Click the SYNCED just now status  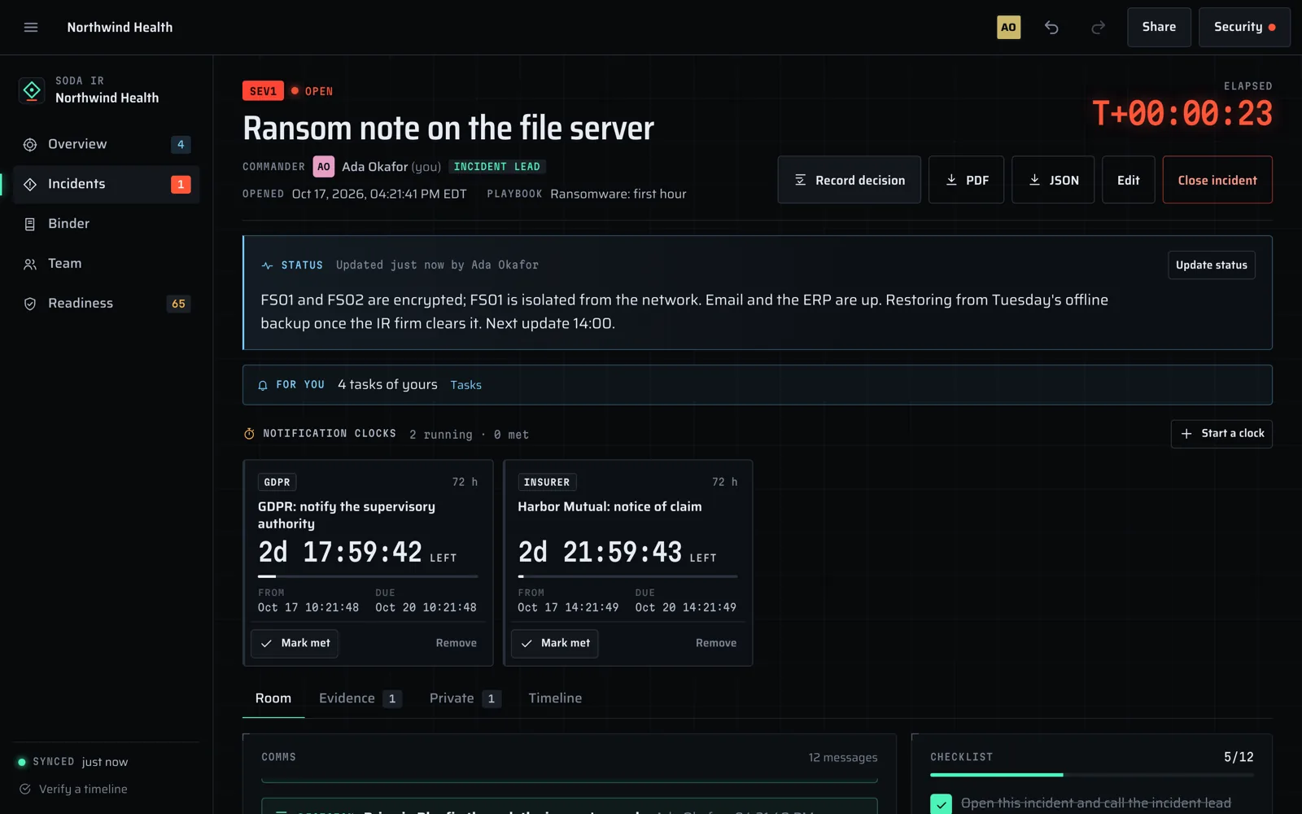72,762
